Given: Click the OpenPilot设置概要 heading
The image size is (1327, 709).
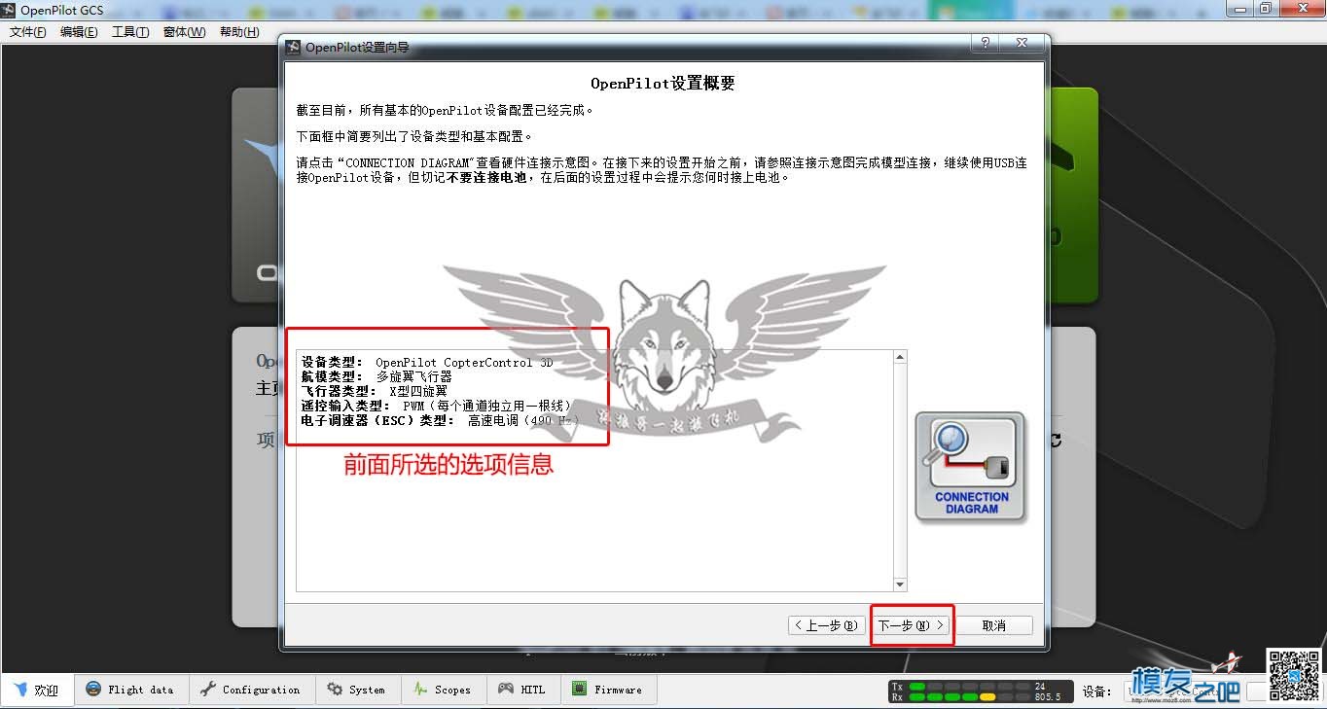Looking at the screenshot, I should point(663,84).
